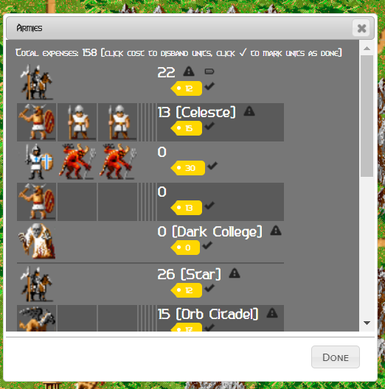The height and width of the screenshot is (389, 385).
Task: Click the Done button
Action: click(336, 357)
